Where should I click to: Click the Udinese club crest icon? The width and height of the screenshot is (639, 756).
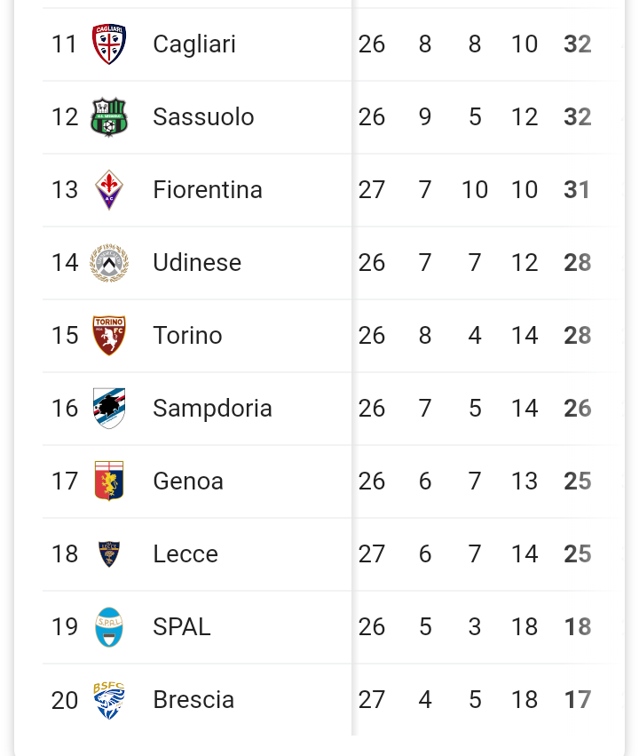109,262
